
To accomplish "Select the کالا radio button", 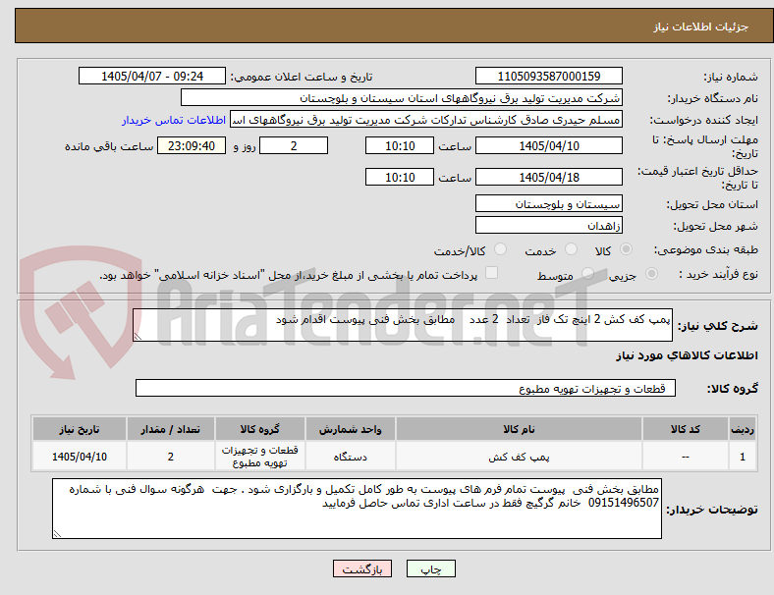I will coord(626,249).
